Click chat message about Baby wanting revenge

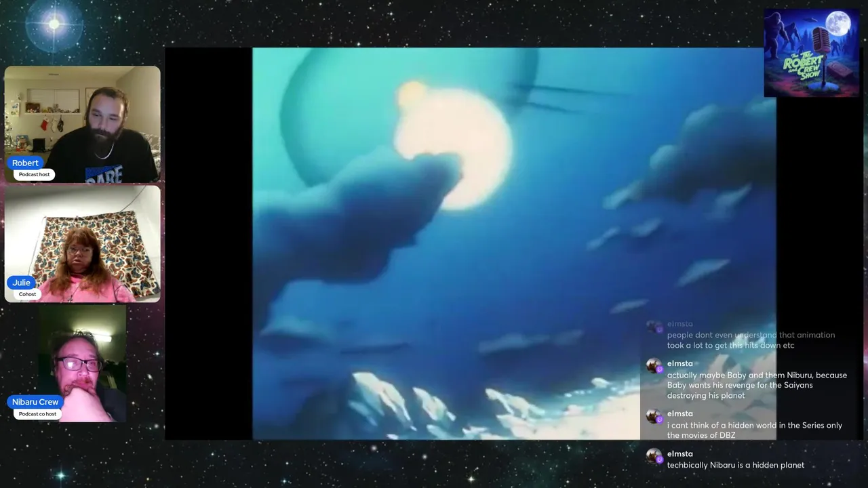[757, 385]
